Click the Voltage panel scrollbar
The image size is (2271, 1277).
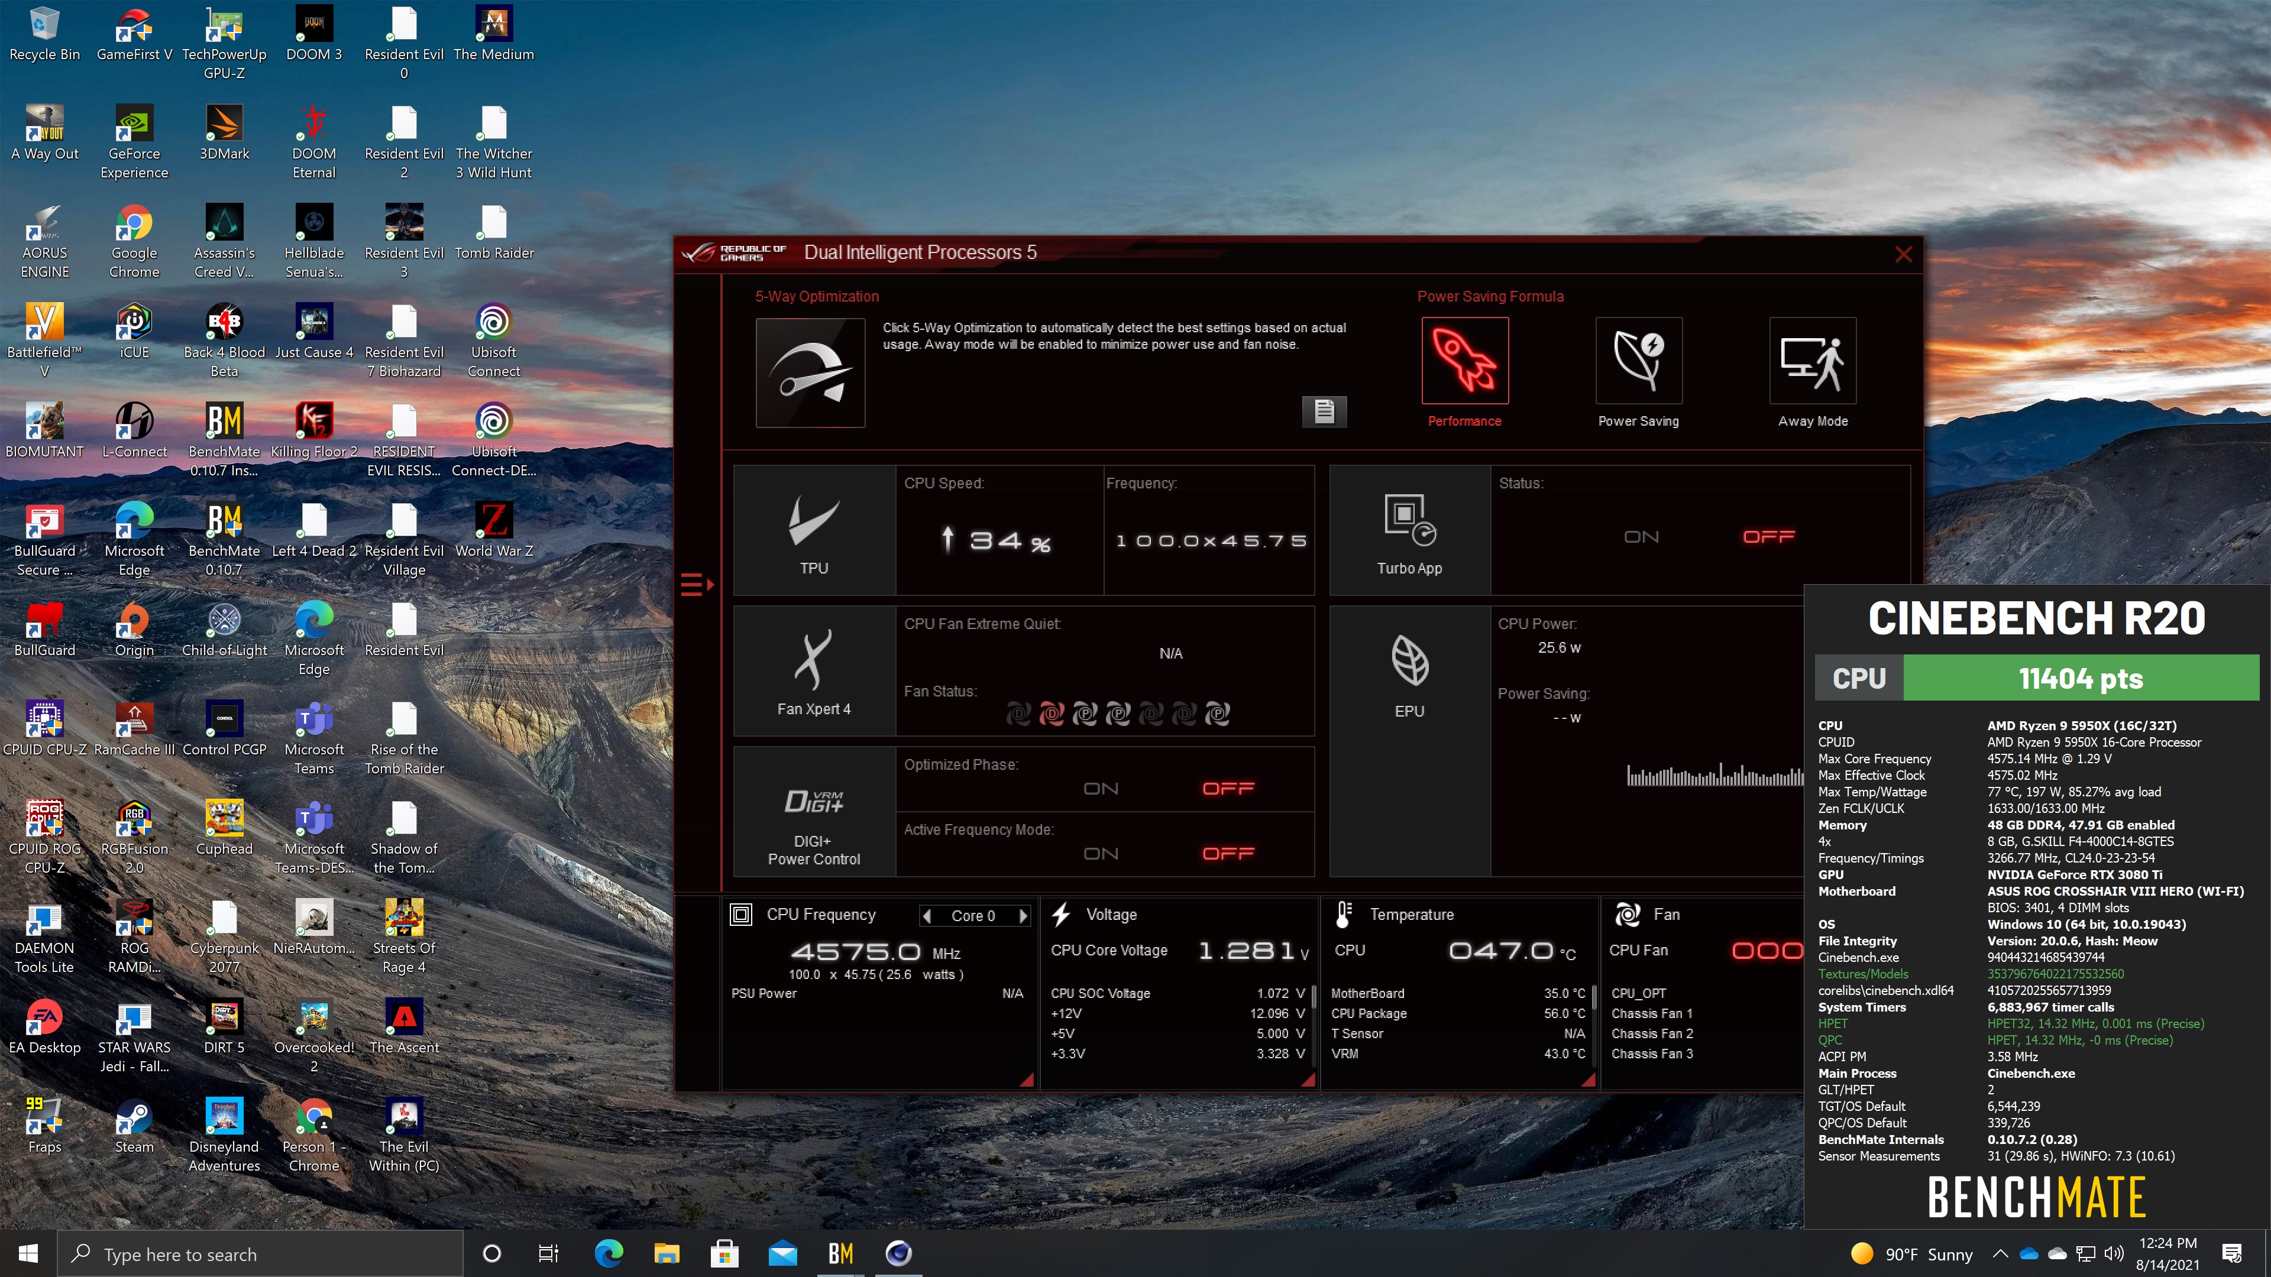click(1314, 996)
